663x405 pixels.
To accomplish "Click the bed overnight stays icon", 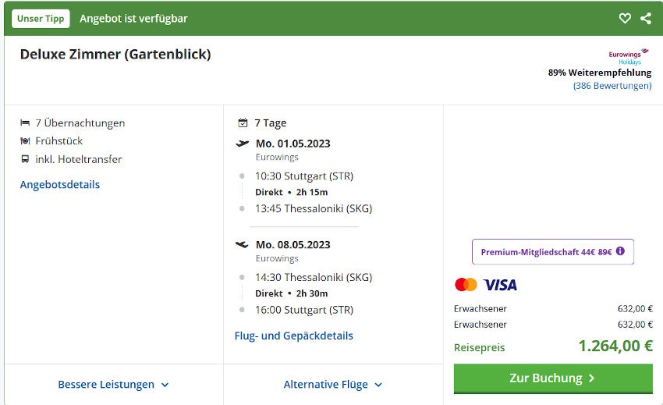I will [26, 123].
